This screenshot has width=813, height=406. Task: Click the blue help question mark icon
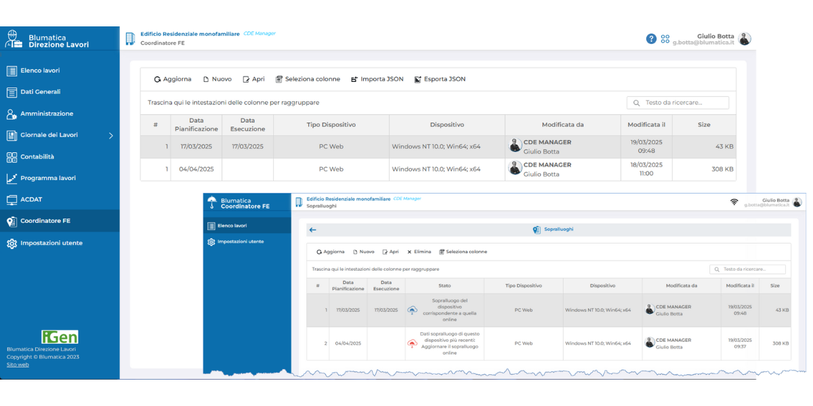pos(651,39)
